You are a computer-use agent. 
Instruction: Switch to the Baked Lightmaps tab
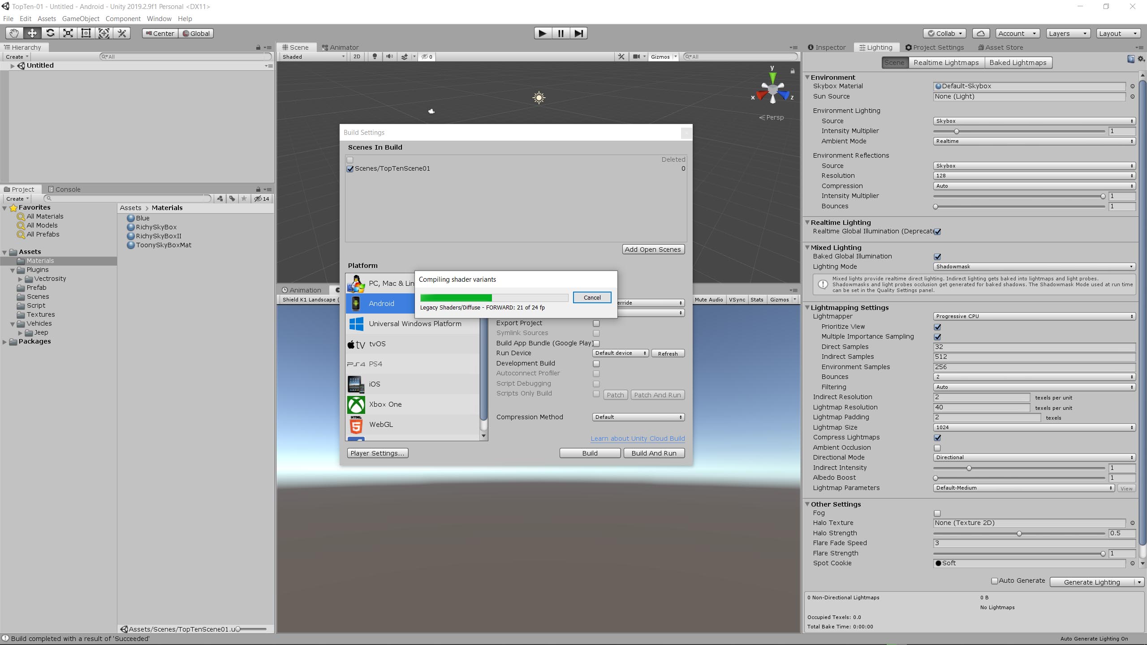(1018, 63)
